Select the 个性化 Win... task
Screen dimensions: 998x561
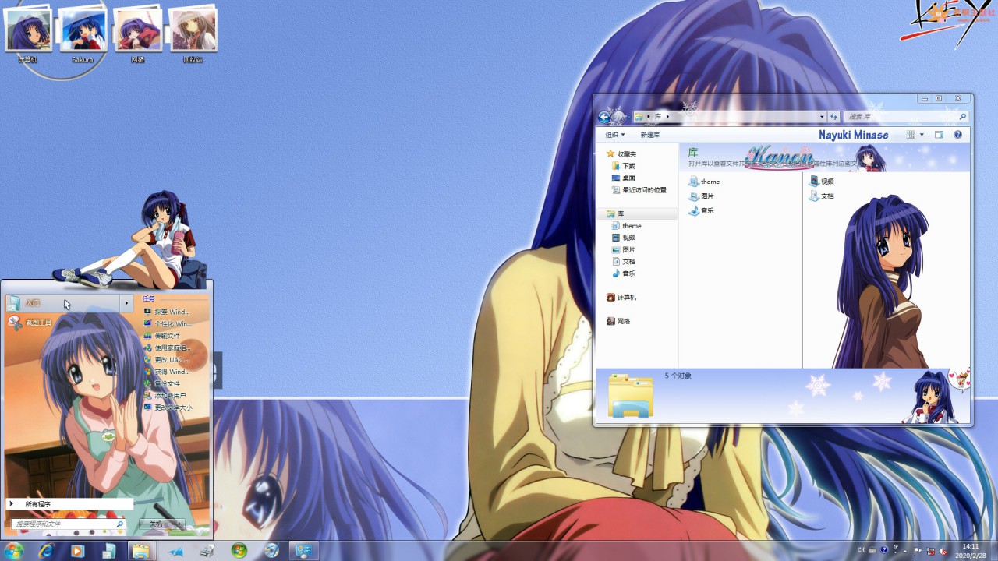coord(168,324)
